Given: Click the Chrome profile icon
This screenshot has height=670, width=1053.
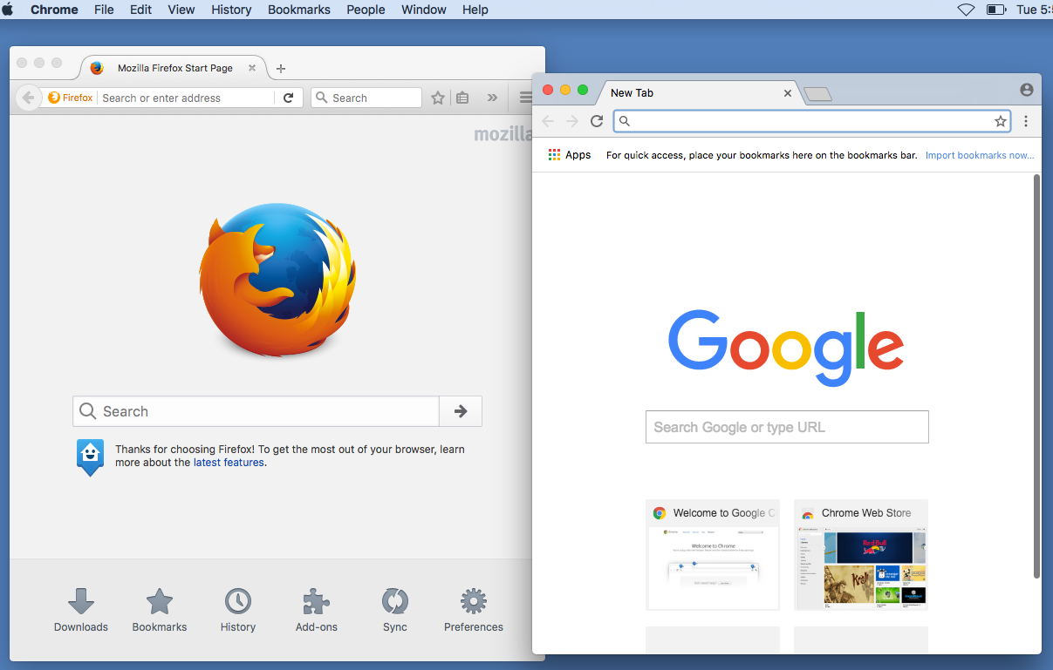Looking at the screenshot, I should (x=1026, y=89).
